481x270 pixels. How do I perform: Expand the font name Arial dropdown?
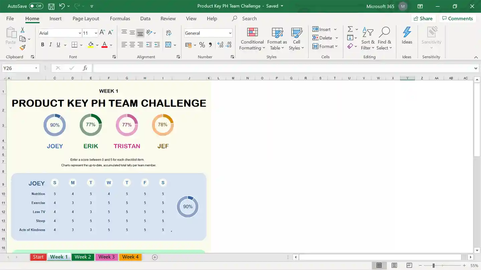point(80,33)
